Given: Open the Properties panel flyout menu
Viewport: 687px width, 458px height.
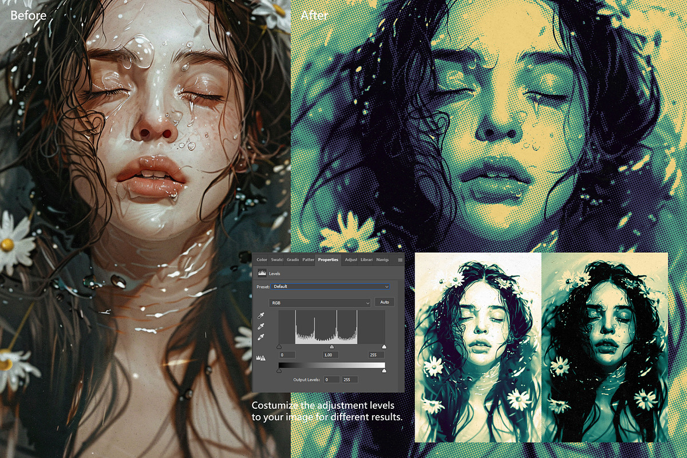Looking at the screenshot, I should click(400, 260).
